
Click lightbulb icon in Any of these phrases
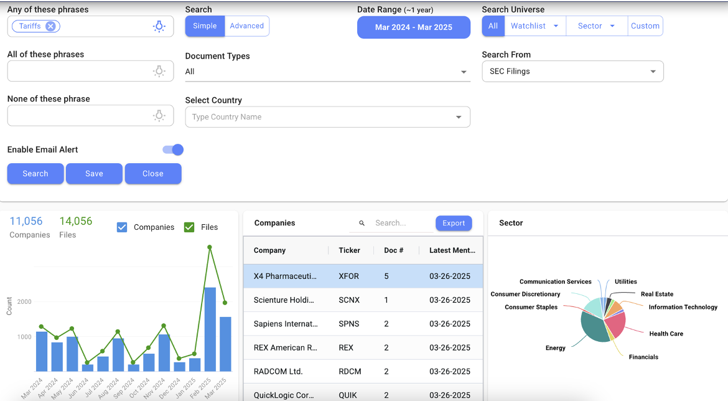(159, 26)
